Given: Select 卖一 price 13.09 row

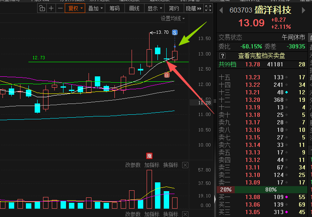Looking at the screenshot, I should tap(262, 182).
